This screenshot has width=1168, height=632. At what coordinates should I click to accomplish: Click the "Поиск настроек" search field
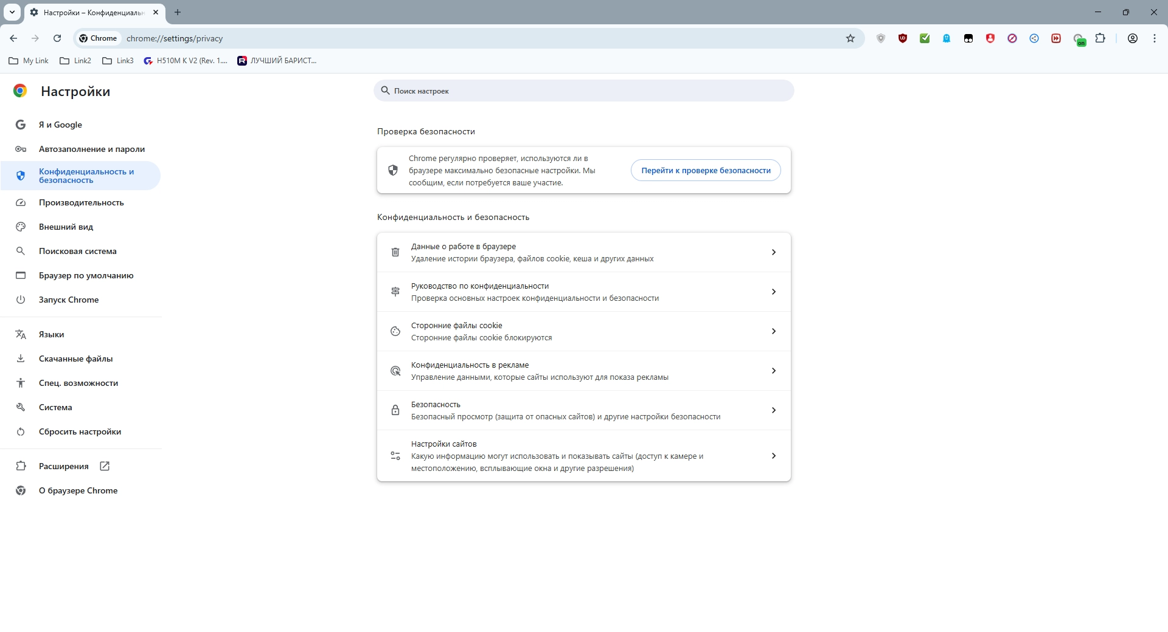pos(584,91)
